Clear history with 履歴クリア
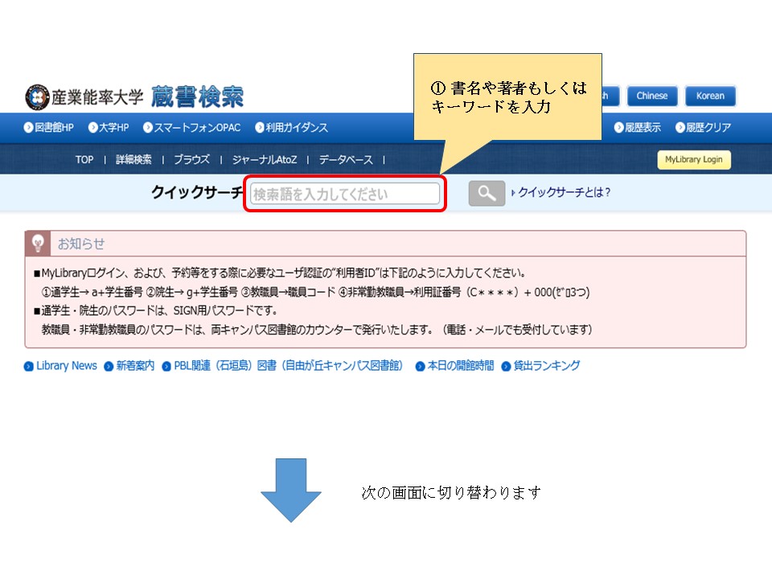Image resolution: width=772 pixels, height=579 pixels. (x=703, y=128)
